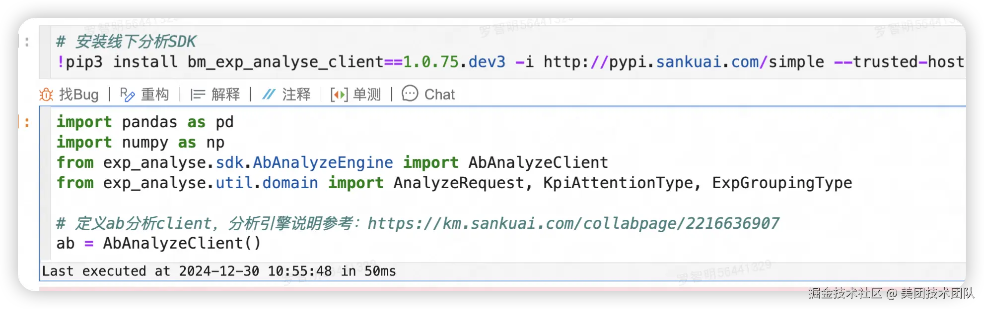Click the 重构 refactor icon
Viewport: 984px width, 309px height.
coord(128,95)
